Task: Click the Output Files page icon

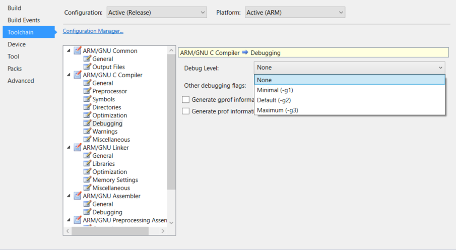Action: click(87, 67)
